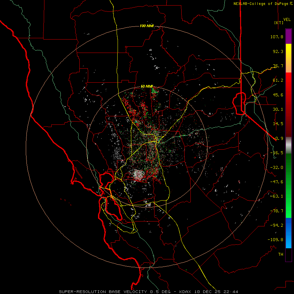The height and width of the screenshot is (294, 294).
Task: Click the -78.7 velocity scale value
Action: (277, 211)
